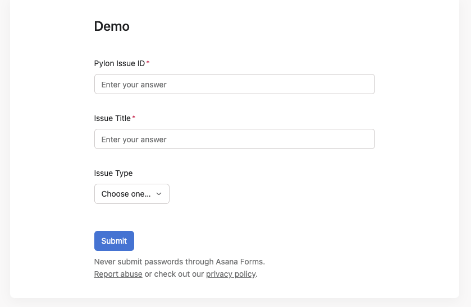Click the Demo form heading

point(112,26)
